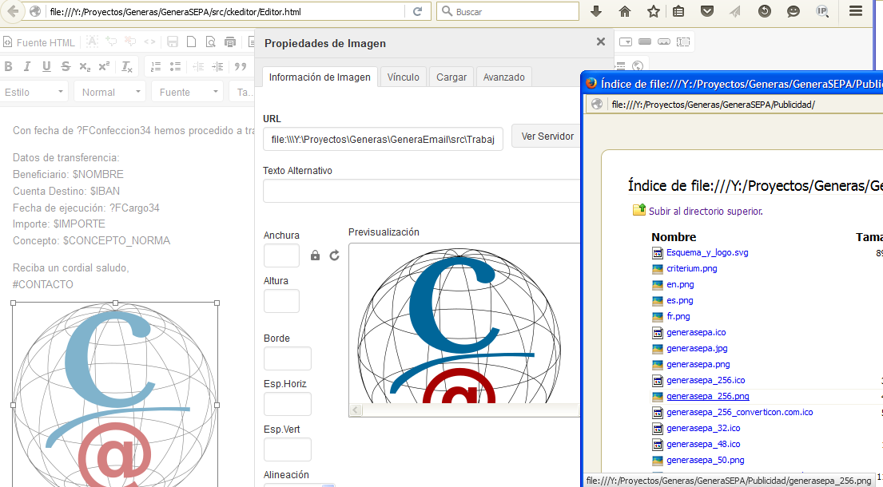Insert a block quote
Screen dimensions: 883x487
point(241,66)
